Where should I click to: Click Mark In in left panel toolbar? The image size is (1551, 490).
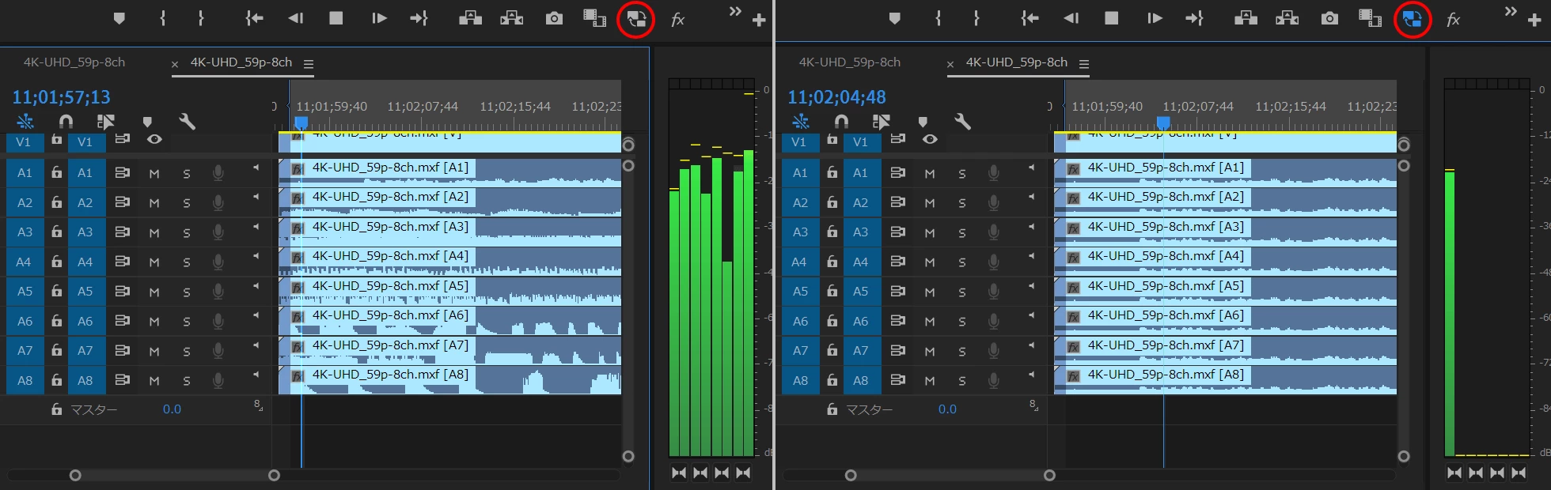[x=162, y=18]
